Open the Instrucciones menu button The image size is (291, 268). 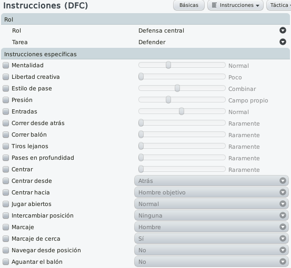click(x=235, y=5)
